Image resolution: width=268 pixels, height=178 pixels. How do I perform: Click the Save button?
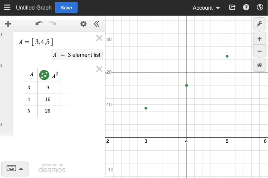point(66,8)
